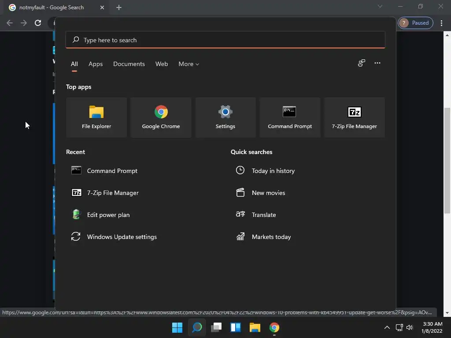
Task: Click the Type here to search field
Action: coord(225,40)
